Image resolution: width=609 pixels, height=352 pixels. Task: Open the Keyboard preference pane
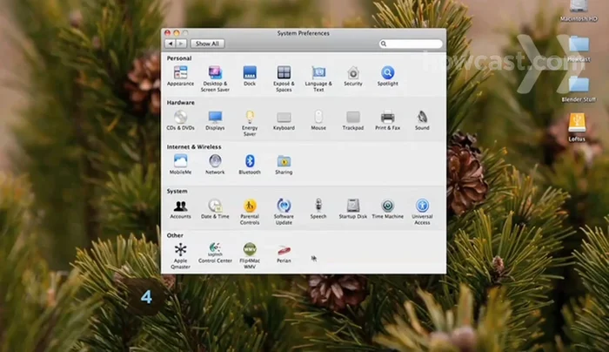coord(284,117)
